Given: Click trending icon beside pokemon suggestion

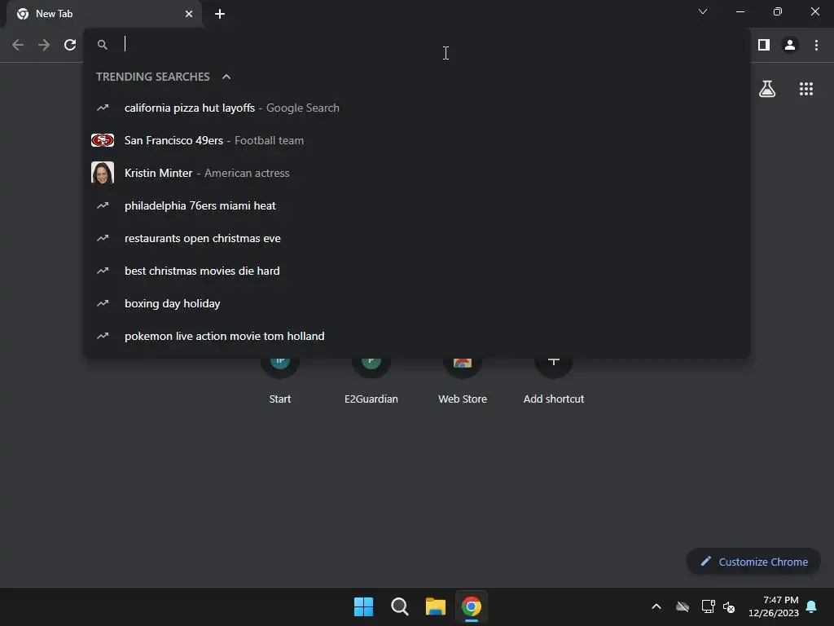Looking at the screenshot, I should tap(103, 336).
